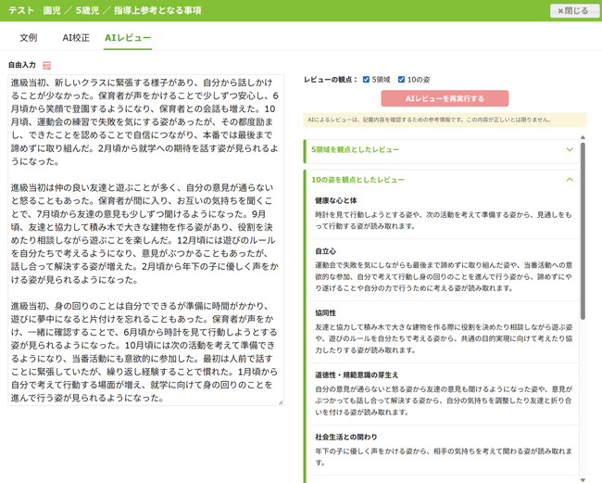This screenshot has height=483, width=602.
Task: Click the title テスト 園児 / 5歳児 / 指導上参考となる事項
Action: coord(105,10)
